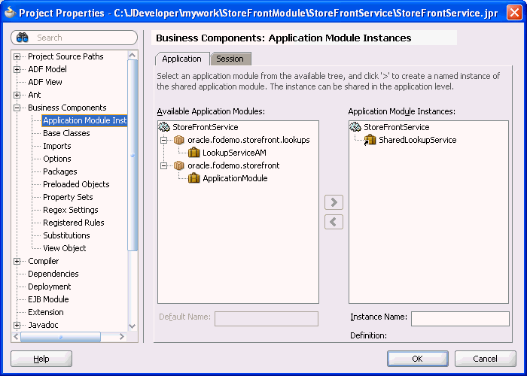
Task: Remove instance with the left arrow button
Action: [x=334, y=222]
